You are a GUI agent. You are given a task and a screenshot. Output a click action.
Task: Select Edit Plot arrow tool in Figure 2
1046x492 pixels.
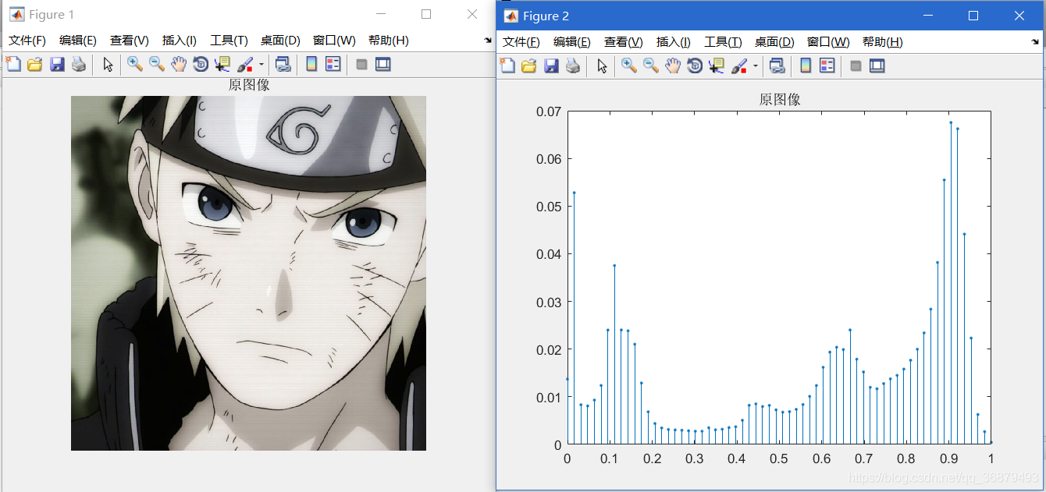coord(603,65)
